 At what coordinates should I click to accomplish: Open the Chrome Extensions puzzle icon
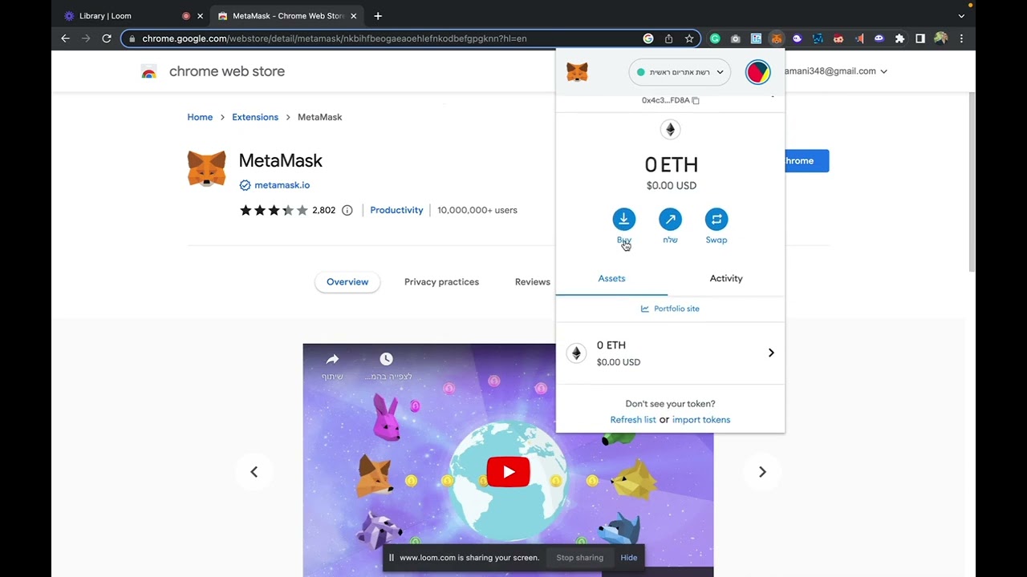click(x=899, y=38)
